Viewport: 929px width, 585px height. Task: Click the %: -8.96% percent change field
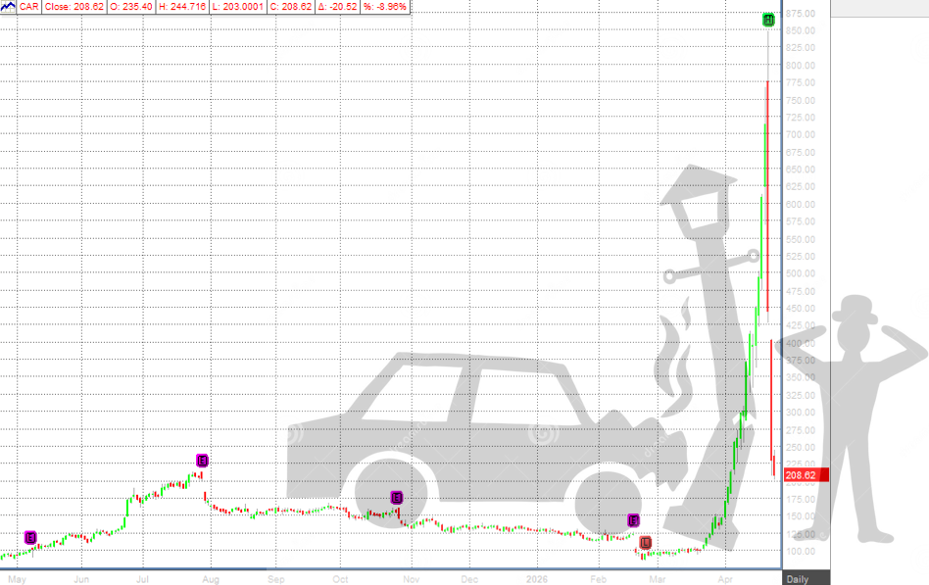(x=388, y=6)
